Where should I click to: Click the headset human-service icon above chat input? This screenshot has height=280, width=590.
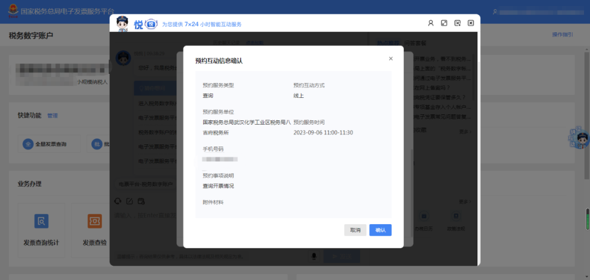(118, 201)
